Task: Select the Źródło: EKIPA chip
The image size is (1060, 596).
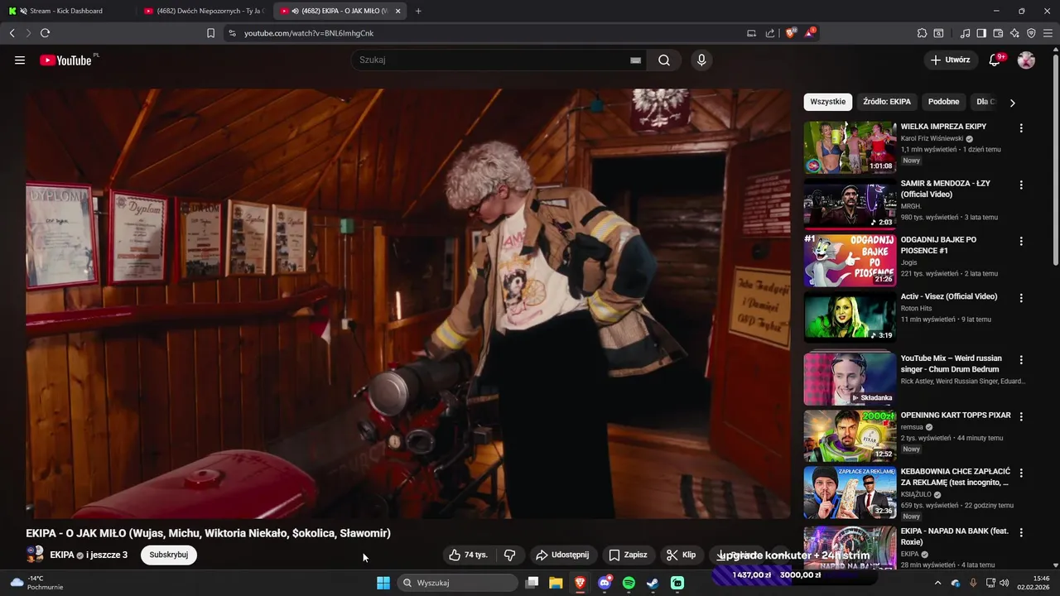Action: coord(887,102)
